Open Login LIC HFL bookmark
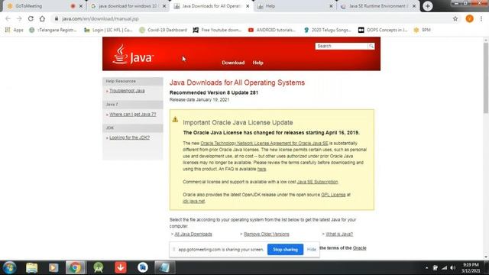Screen dimensions: 489x275 point(108,30)
